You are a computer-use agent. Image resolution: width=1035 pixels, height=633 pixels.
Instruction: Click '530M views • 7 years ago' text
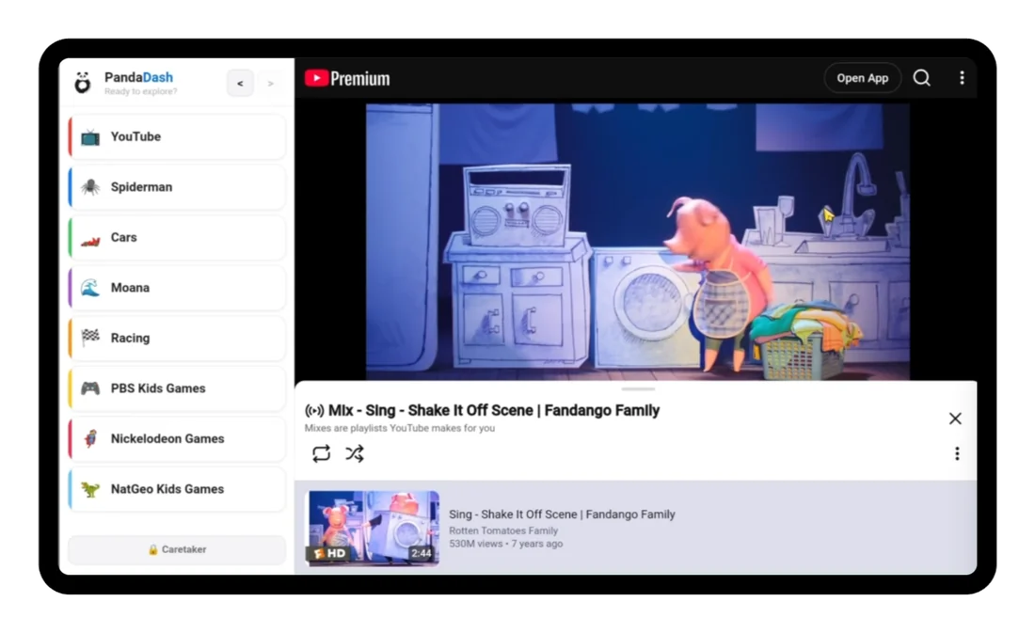(x=505, y=544)
